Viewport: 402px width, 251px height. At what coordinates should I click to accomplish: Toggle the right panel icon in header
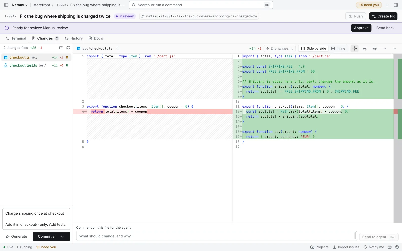[396, 5]
